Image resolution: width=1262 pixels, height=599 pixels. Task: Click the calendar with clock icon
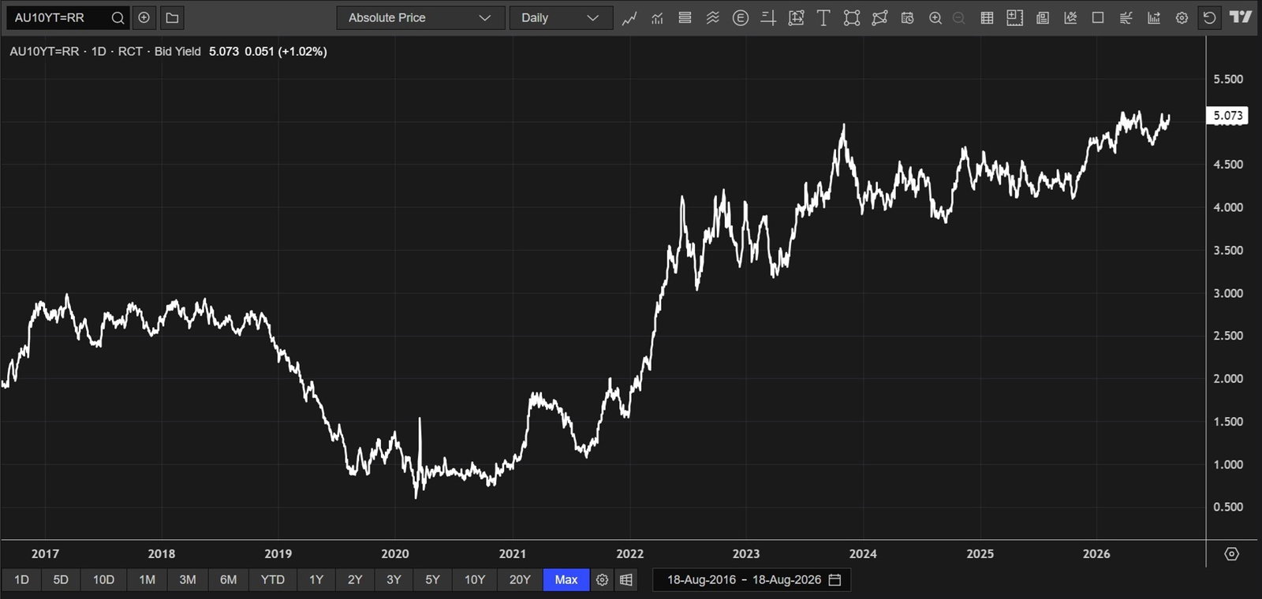click(x=907, y=18)
